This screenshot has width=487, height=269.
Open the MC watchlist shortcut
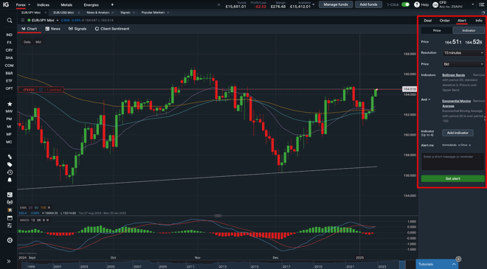click(x=9, y=142)
